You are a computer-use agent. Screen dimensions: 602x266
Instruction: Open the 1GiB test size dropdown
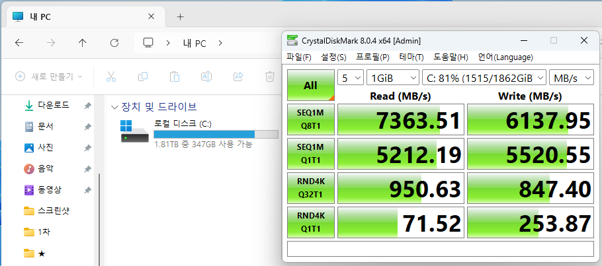tap(393, 78)
